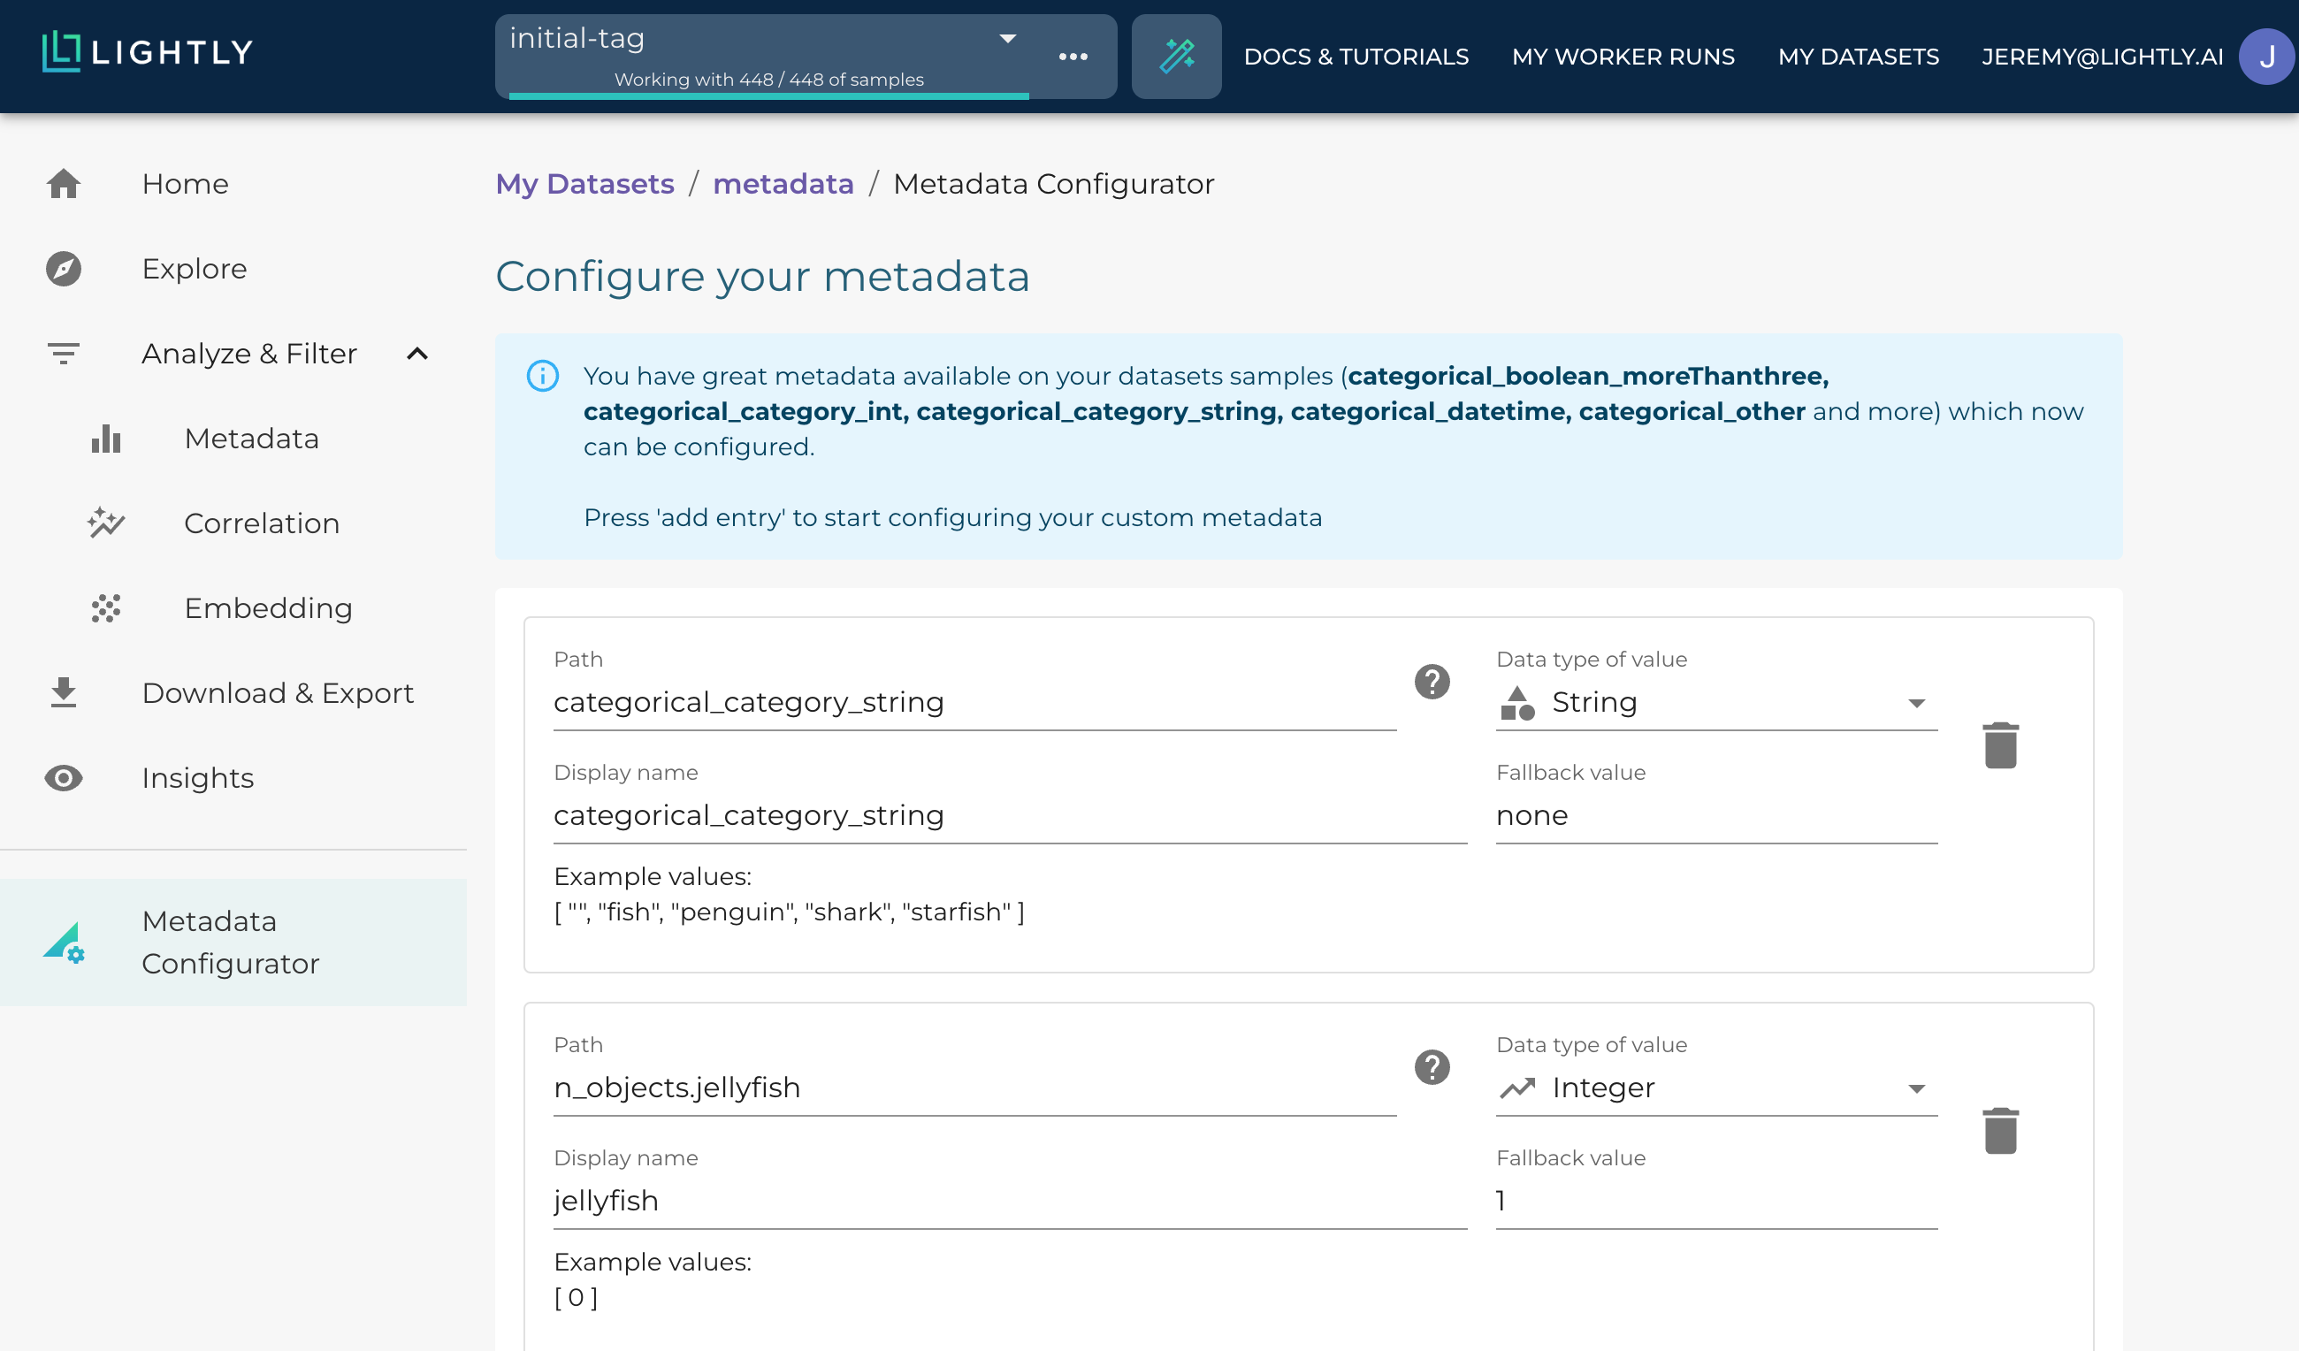The height and width of the screenshot is (1351, 2299).
Task: Click the jellyfish display name field
Action: click(x=1009, y=1201)
